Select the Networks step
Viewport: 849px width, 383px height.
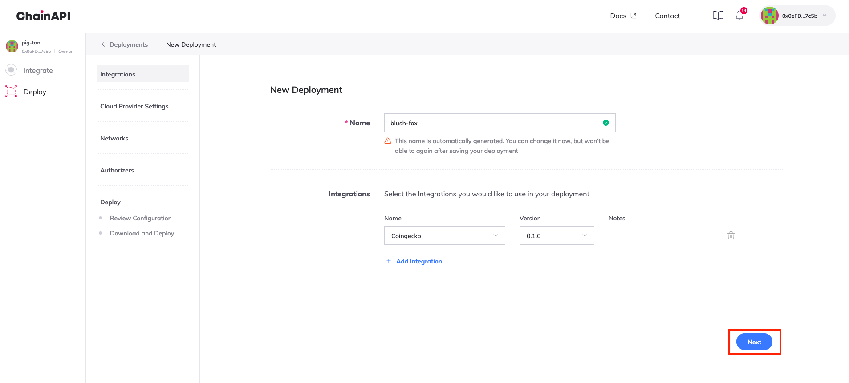114,138
